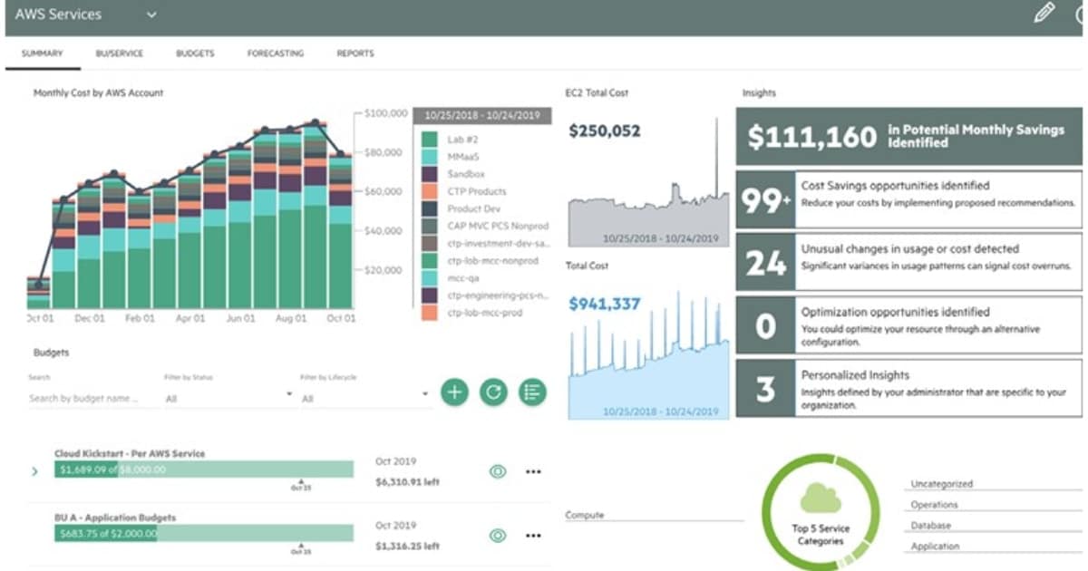
Task: Toggle visibility of BU A Application Budgets
Action: tap(497, 536)
